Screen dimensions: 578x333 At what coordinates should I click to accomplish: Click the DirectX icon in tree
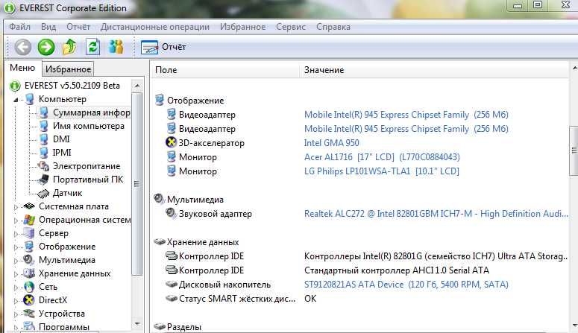(29, 300)
